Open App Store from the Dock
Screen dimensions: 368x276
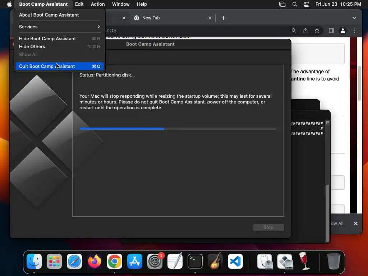(x=135, y=261)
